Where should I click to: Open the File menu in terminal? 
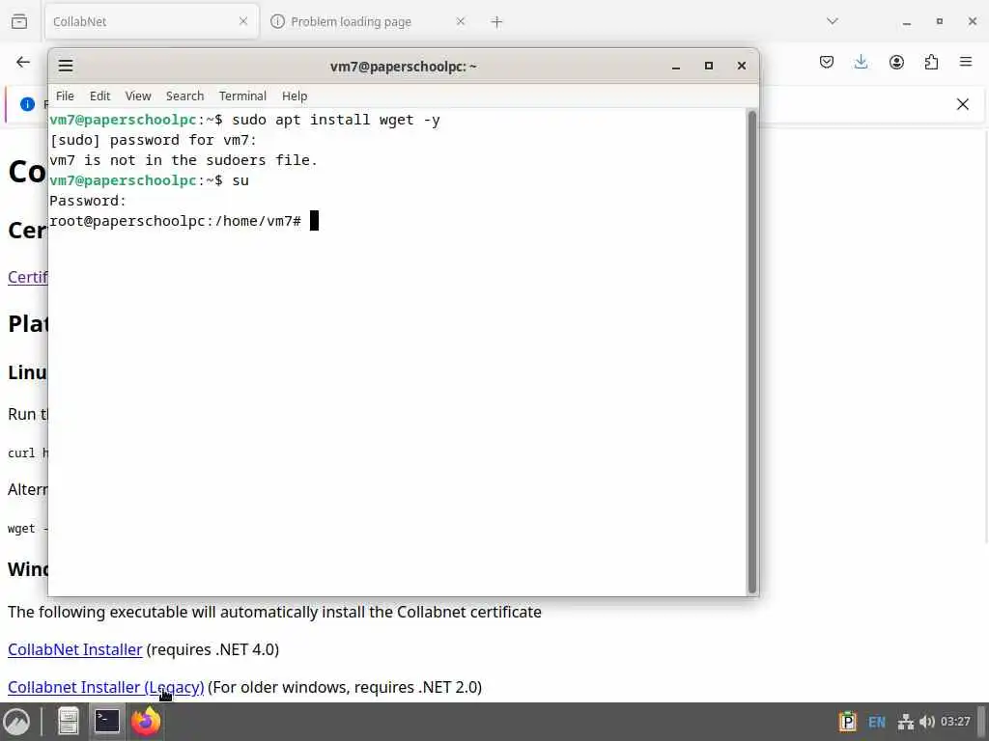(x=65, y=96)
